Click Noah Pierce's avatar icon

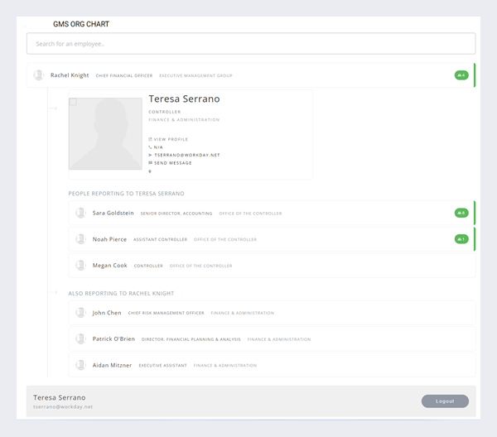click(x=80, y=239)
